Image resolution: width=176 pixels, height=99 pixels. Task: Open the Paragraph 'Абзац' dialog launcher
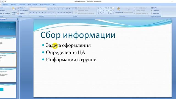pos(95,16)
